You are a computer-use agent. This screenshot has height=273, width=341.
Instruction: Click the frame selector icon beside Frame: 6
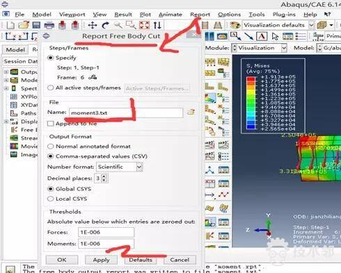click(93, 77)
